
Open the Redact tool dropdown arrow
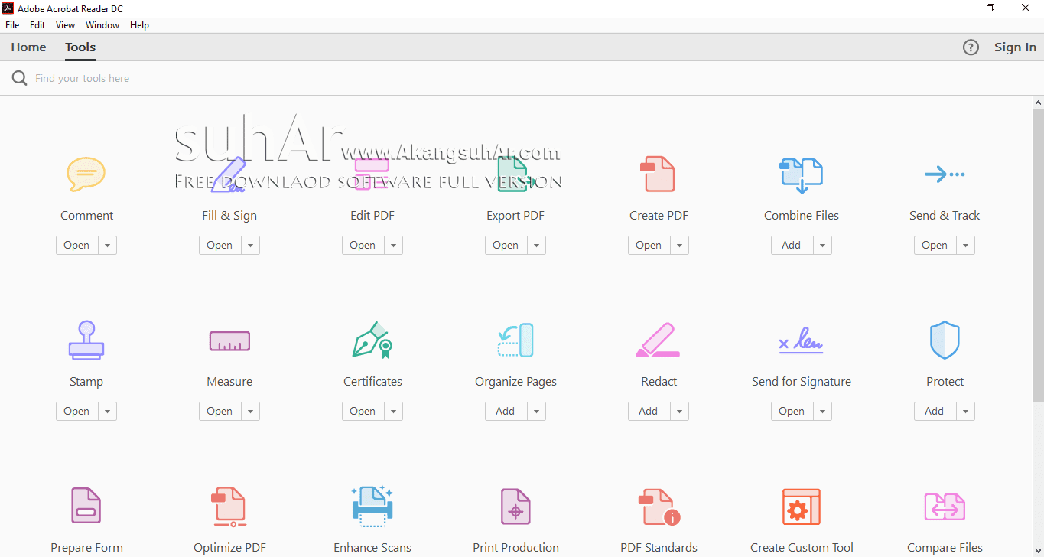point(679,412)
